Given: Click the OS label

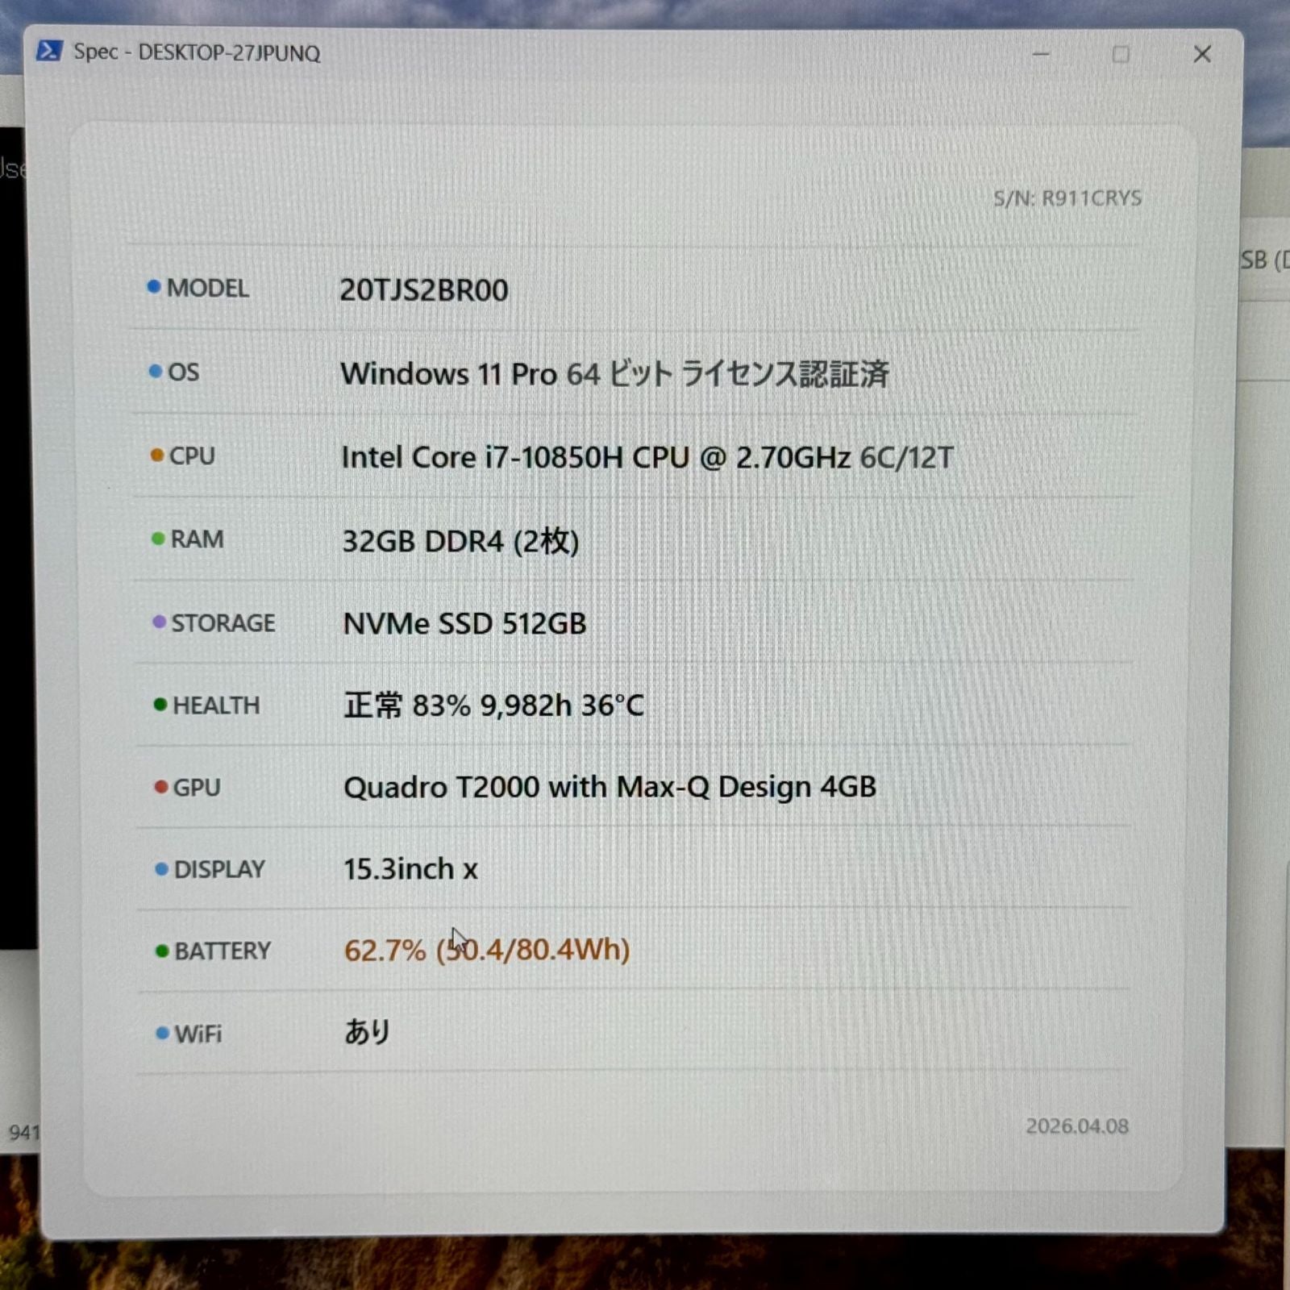Looking at the screenshot, I should click(183, 372).
